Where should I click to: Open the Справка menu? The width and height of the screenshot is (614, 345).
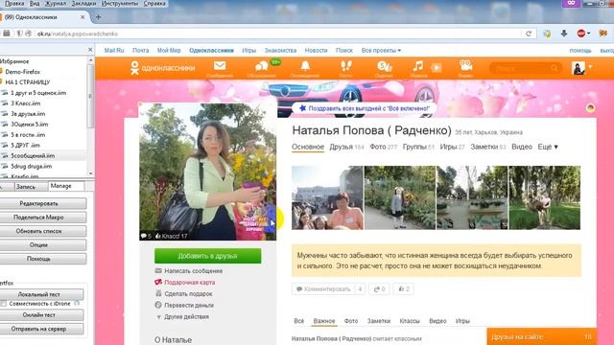(x=154, y=4)
